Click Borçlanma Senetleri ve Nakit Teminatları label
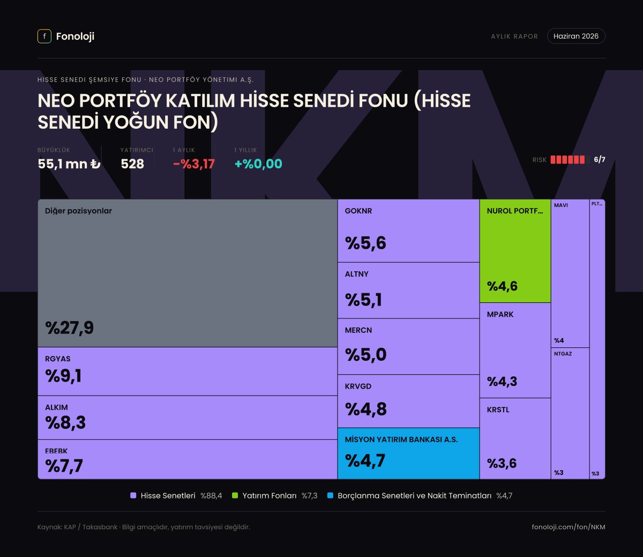The image size is (643, 557). [x=414, y=496]
